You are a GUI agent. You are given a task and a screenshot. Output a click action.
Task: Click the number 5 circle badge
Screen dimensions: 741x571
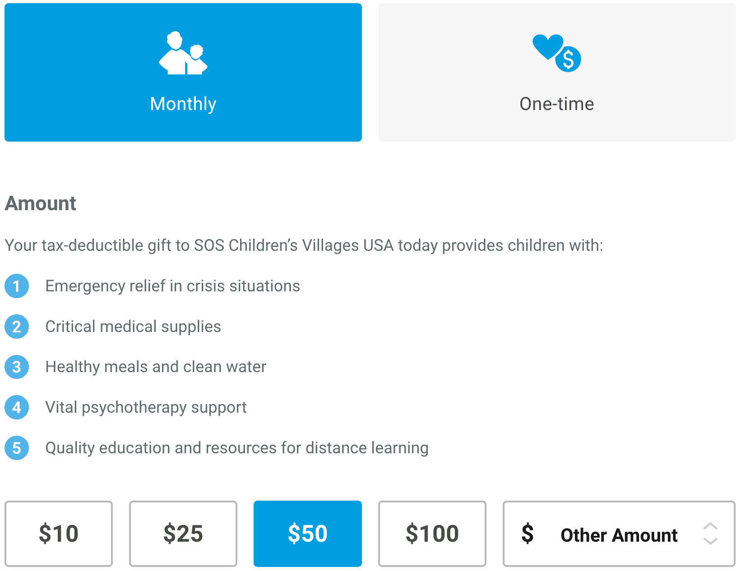coord(17,448)
